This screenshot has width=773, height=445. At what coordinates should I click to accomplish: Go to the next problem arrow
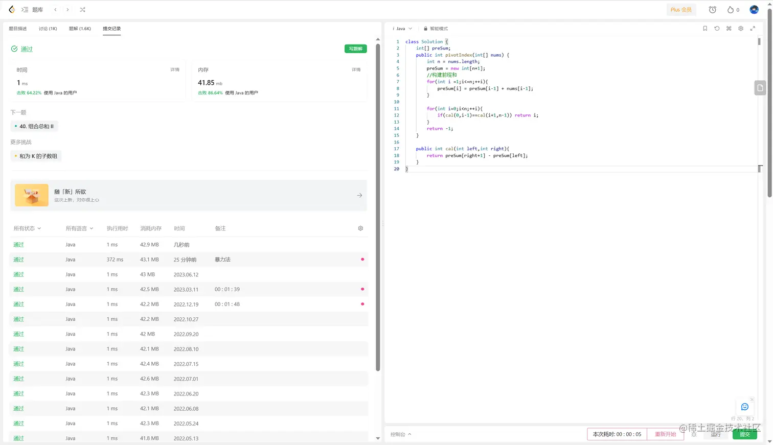[67, 10]
